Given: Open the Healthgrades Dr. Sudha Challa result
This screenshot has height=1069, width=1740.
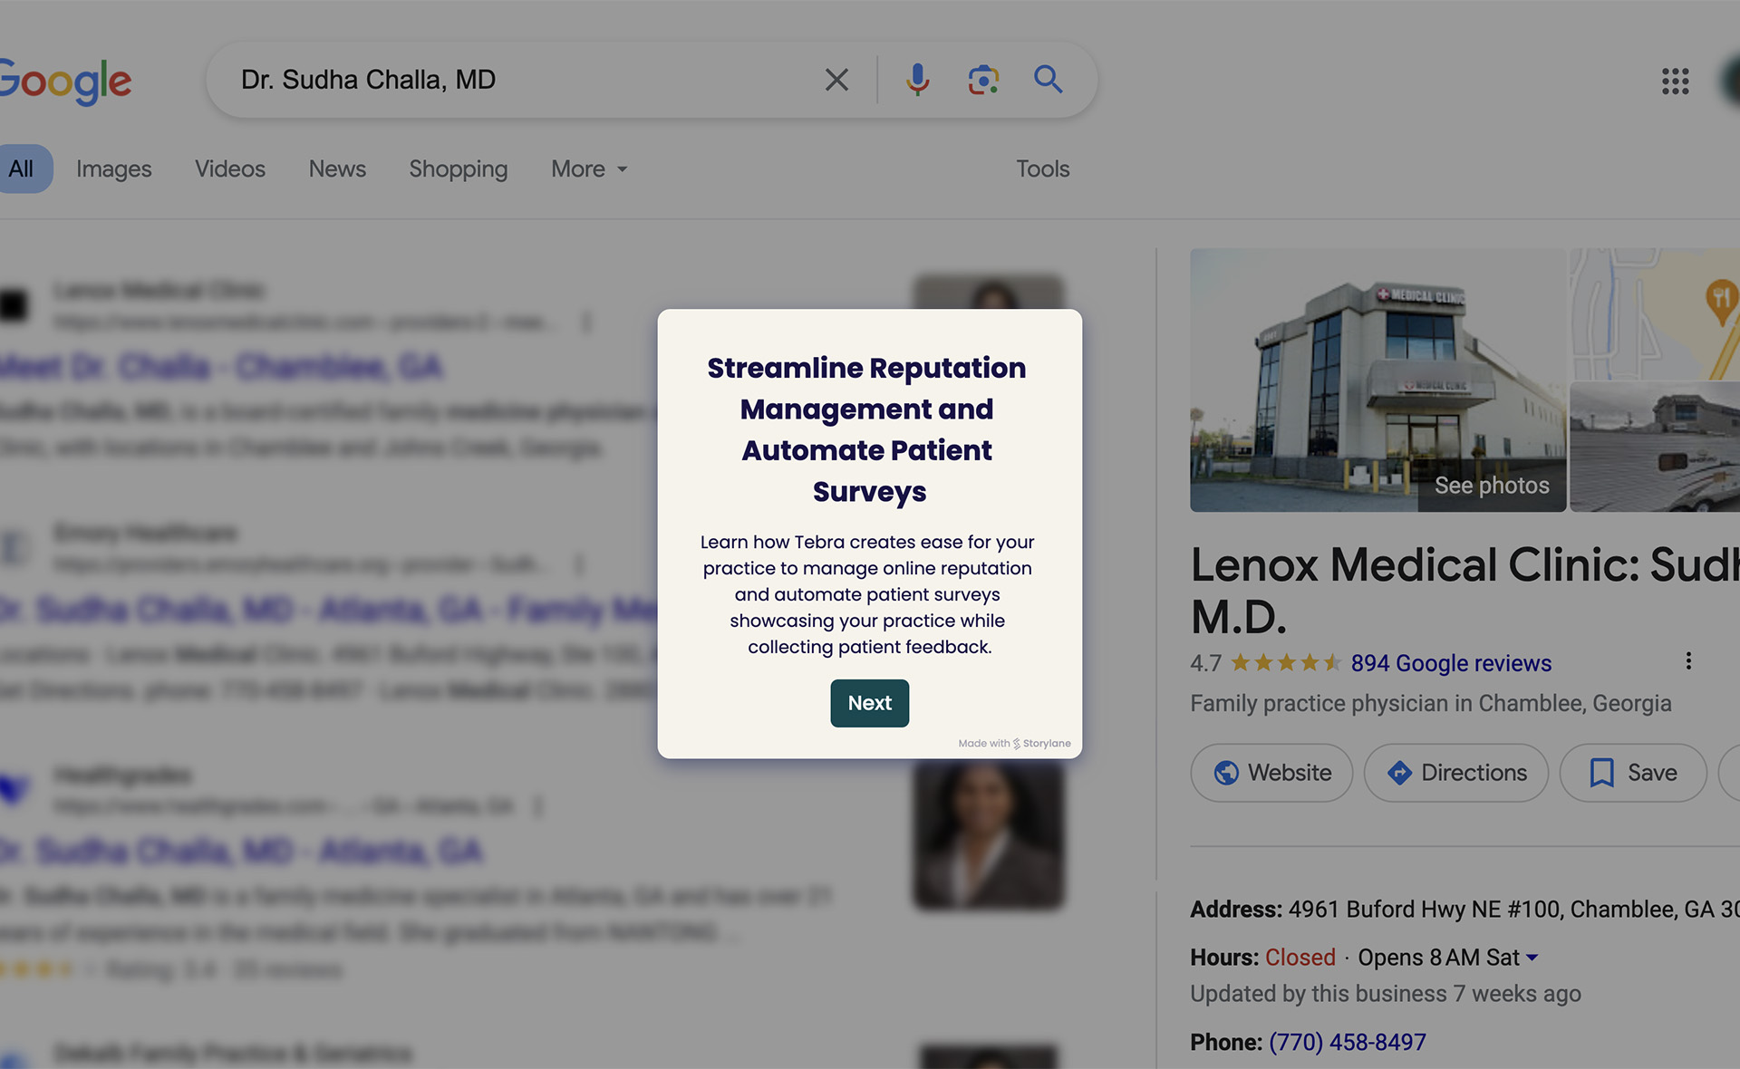Looking at the screenshot, I should coord(242,852).
